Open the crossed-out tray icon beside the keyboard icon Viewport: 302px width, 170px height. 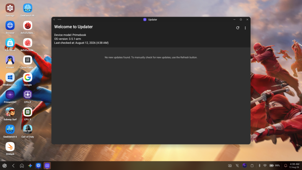point(237,166)
